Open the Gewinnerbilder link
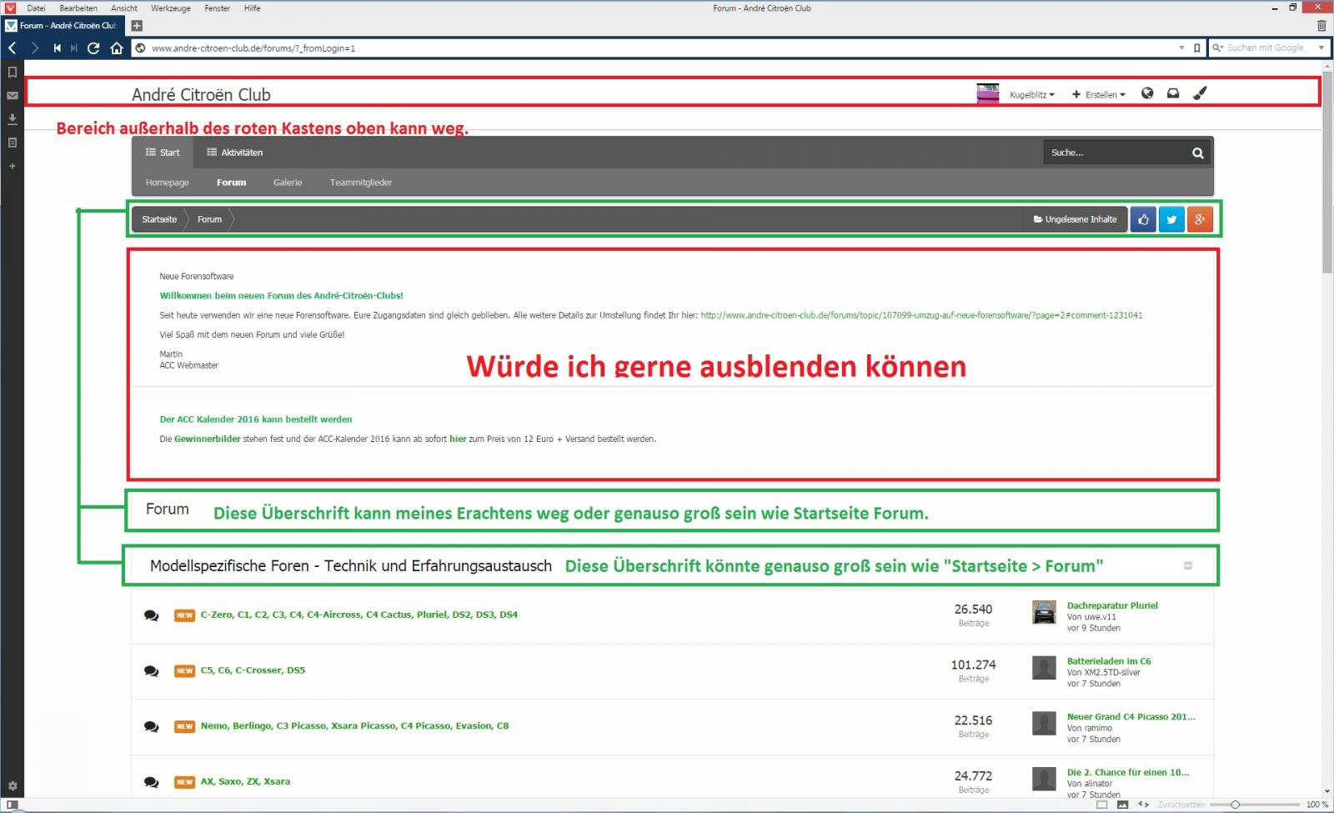The width and height of the screenshot is (1334, 813). coord(208,439)
